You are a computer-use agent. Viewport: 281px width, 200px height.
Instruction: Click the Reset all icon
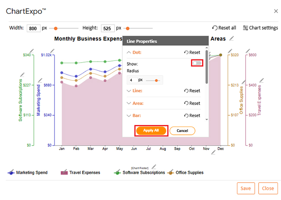pos(214,28)
